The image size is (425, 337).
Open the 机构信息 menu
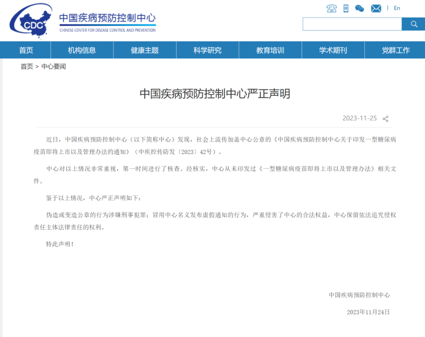[x=82, y=50]
